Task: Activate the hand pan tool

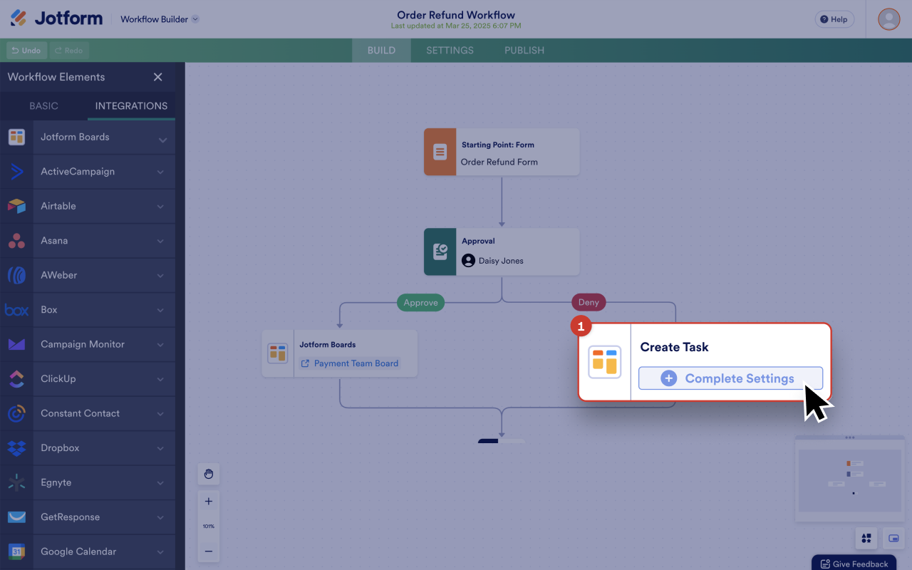Action: [209, 474]
